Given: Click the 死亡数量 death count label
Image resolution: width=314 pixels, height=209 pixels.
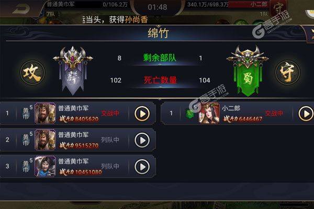Looking at the screenshot, I should 160,80.
